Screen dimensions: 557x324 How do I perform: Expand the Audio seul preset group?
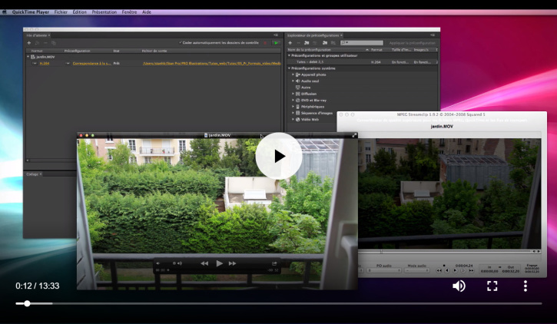pyautogui.click(x=293, y=81)
